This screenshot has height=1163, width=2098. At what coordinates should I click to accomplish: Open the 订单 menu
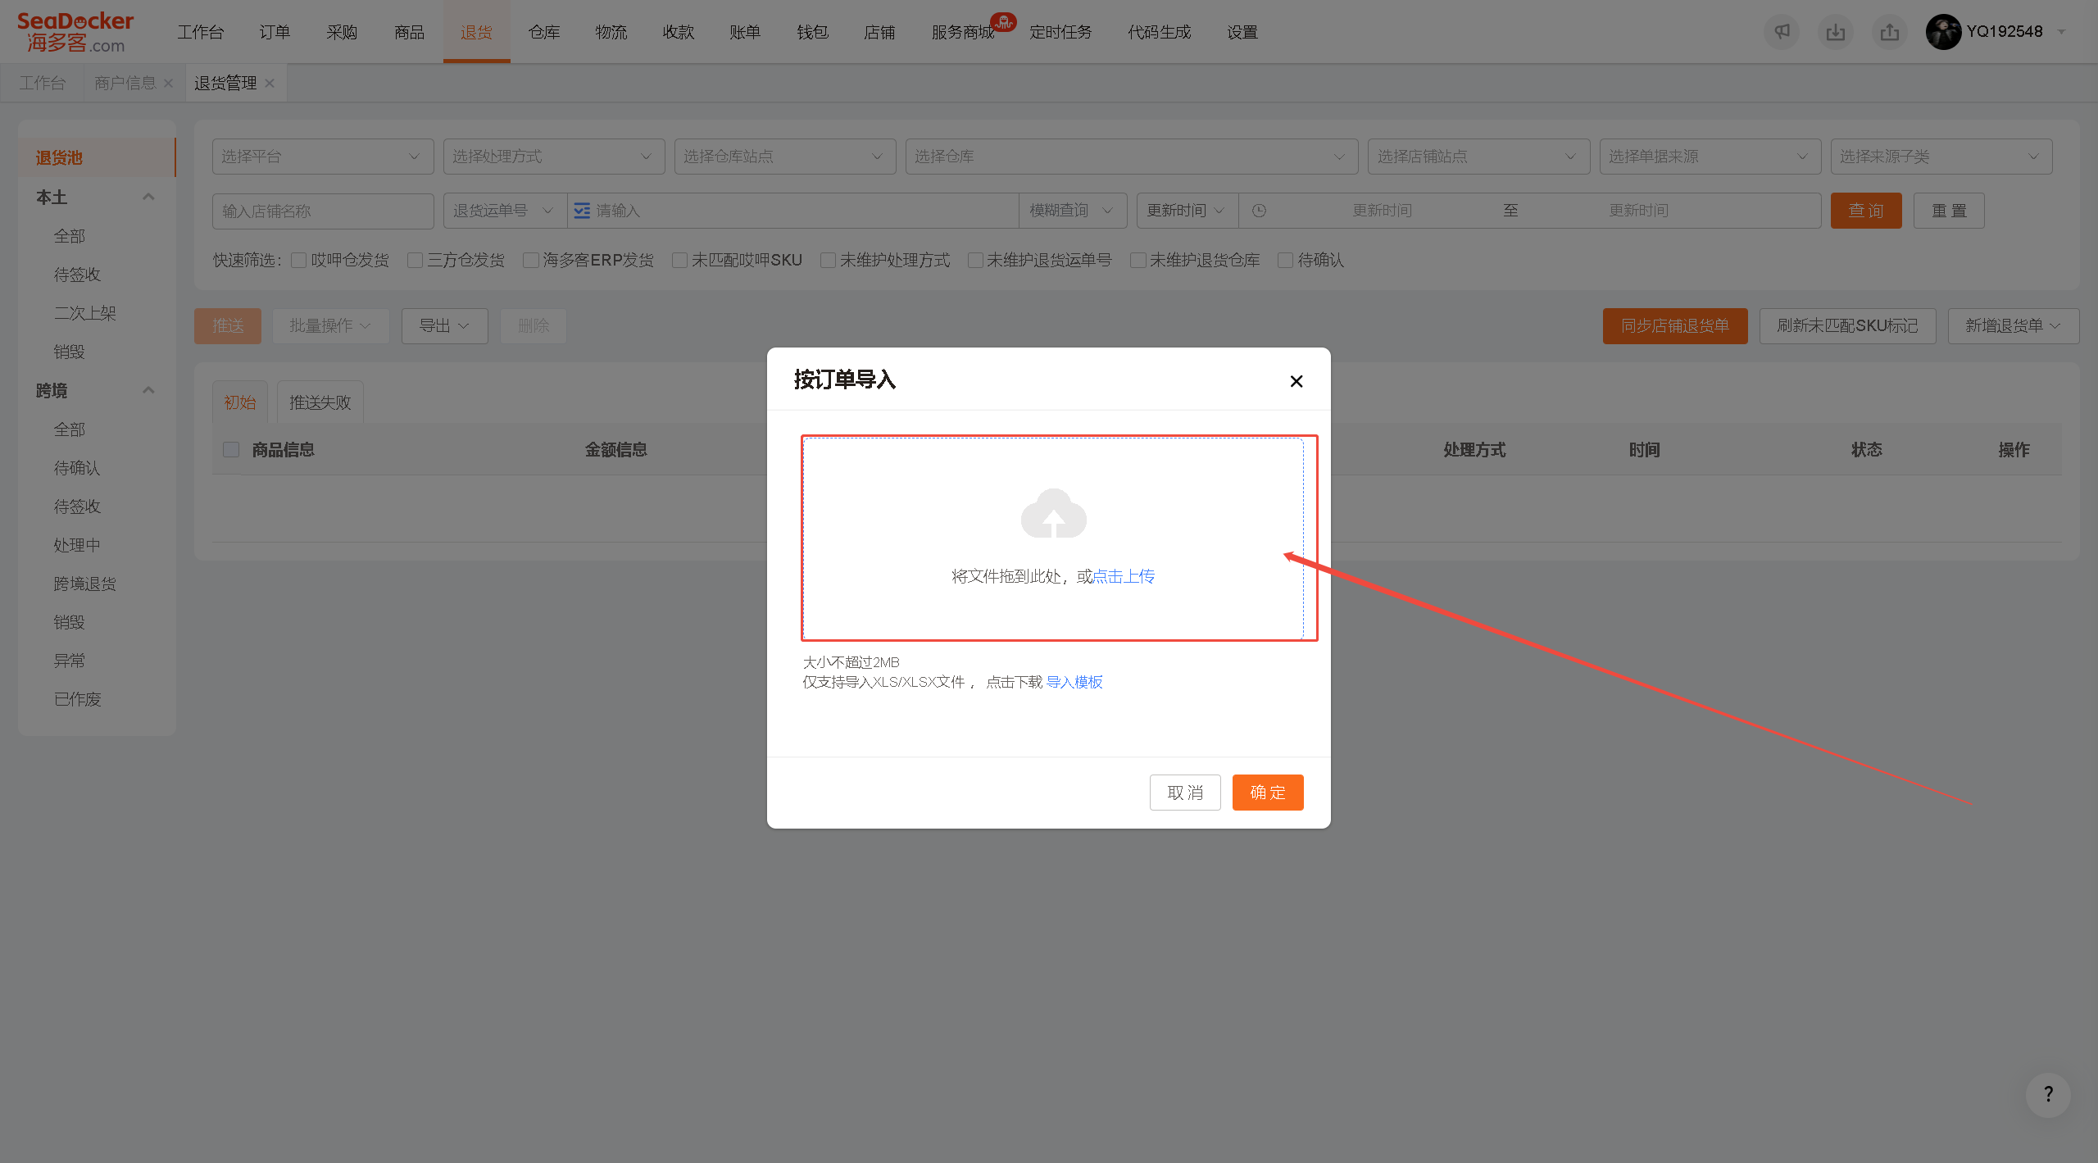pyautogui.click(x=275, y=32)
